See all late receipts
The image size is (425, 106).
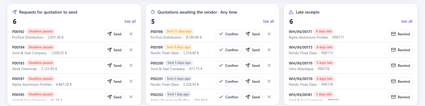pyautogui.click(x=407, y=21)
